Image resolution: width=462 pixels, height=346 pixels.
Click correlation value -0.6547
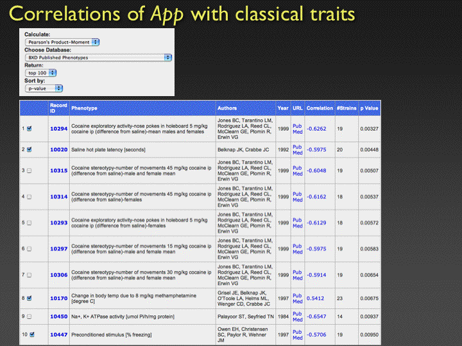pyautogui.click(x=316, y=317)
